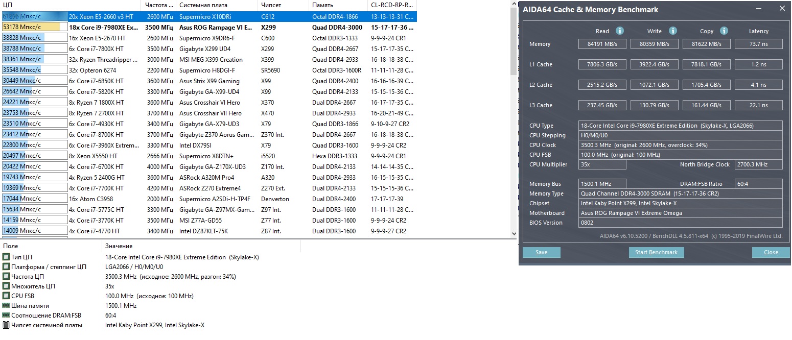Click the Hexa DDR3-1333 memory cell

click(x=335, y=156)
